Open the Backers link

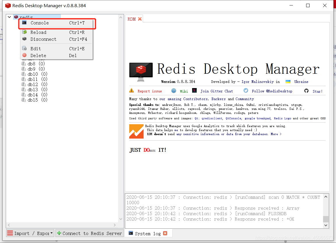coord(218,99)
